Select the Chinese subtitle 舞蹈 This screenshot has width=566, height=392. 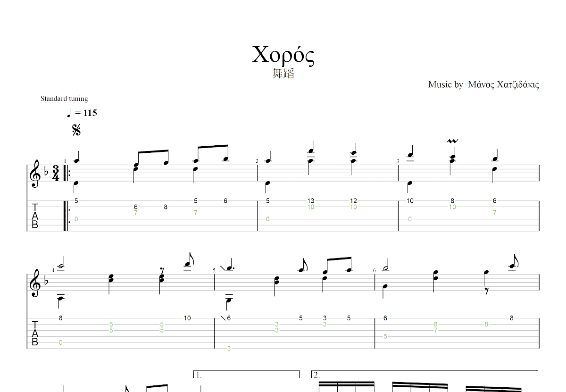(283, 73)
